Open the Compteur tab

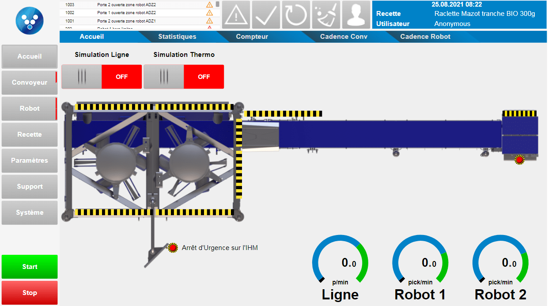pyautogui.click(x=252, y=37)
